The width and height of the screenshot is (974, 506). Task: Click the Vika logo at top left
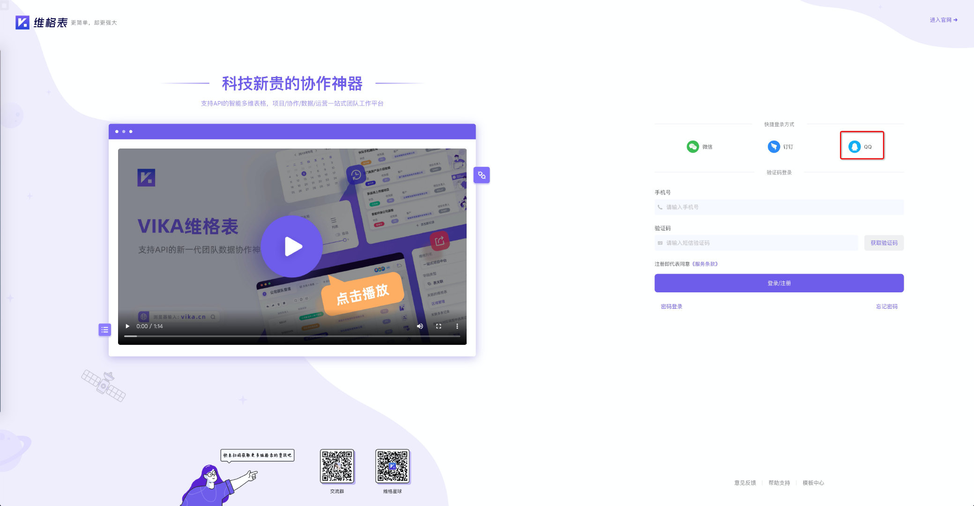22,22
